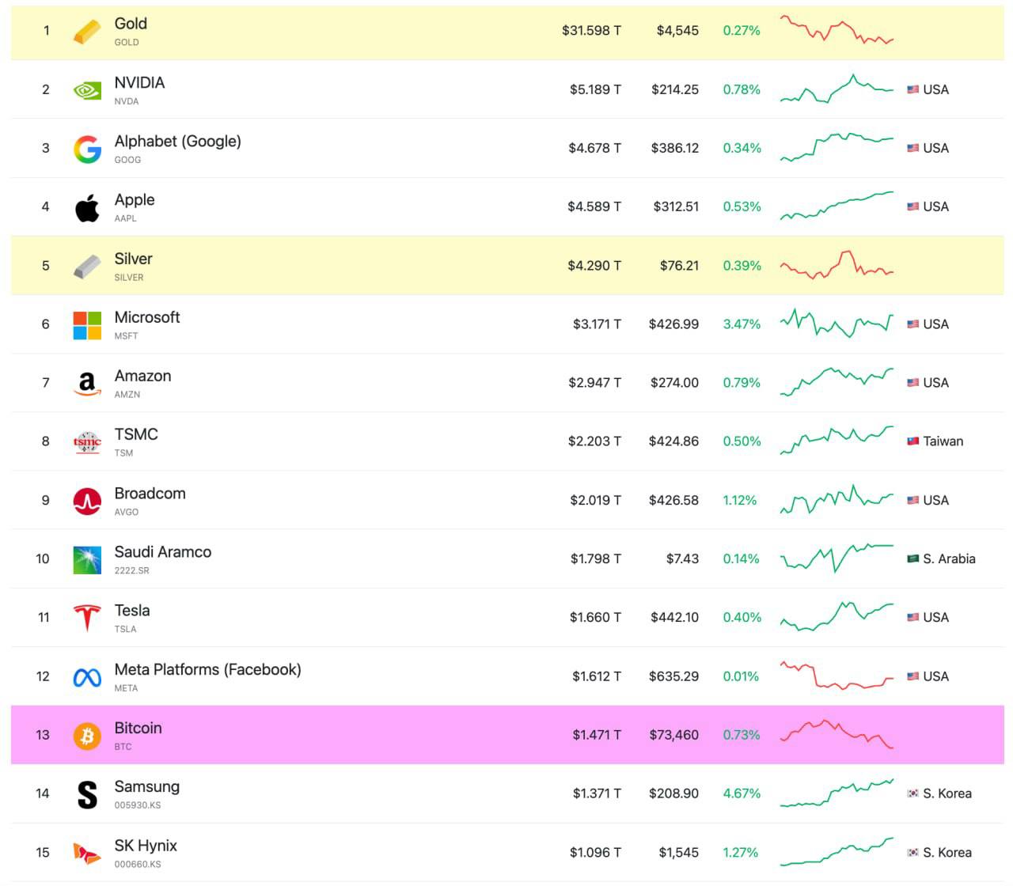Click the Saudi Aramco logo

(x=87, y=559)
